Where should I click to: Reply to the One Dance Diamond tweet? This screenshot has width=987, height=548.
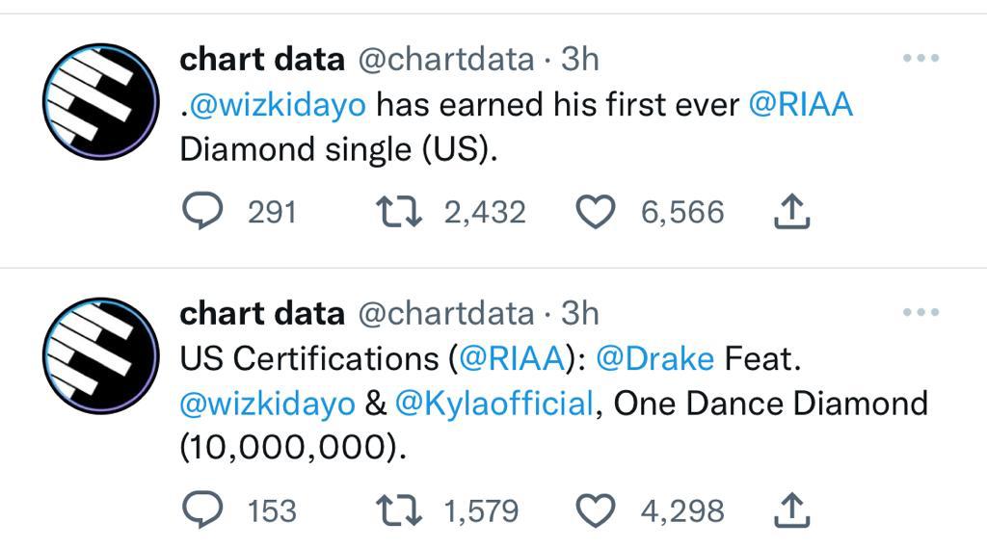(202, 509)
